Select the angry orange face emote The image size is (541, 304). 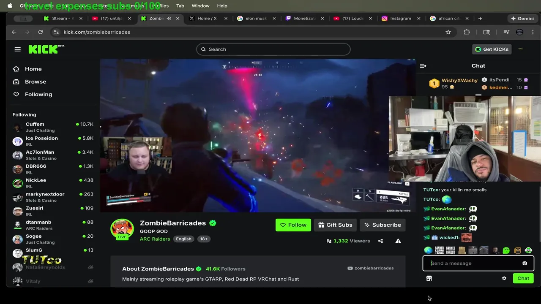tap(517, 250)
